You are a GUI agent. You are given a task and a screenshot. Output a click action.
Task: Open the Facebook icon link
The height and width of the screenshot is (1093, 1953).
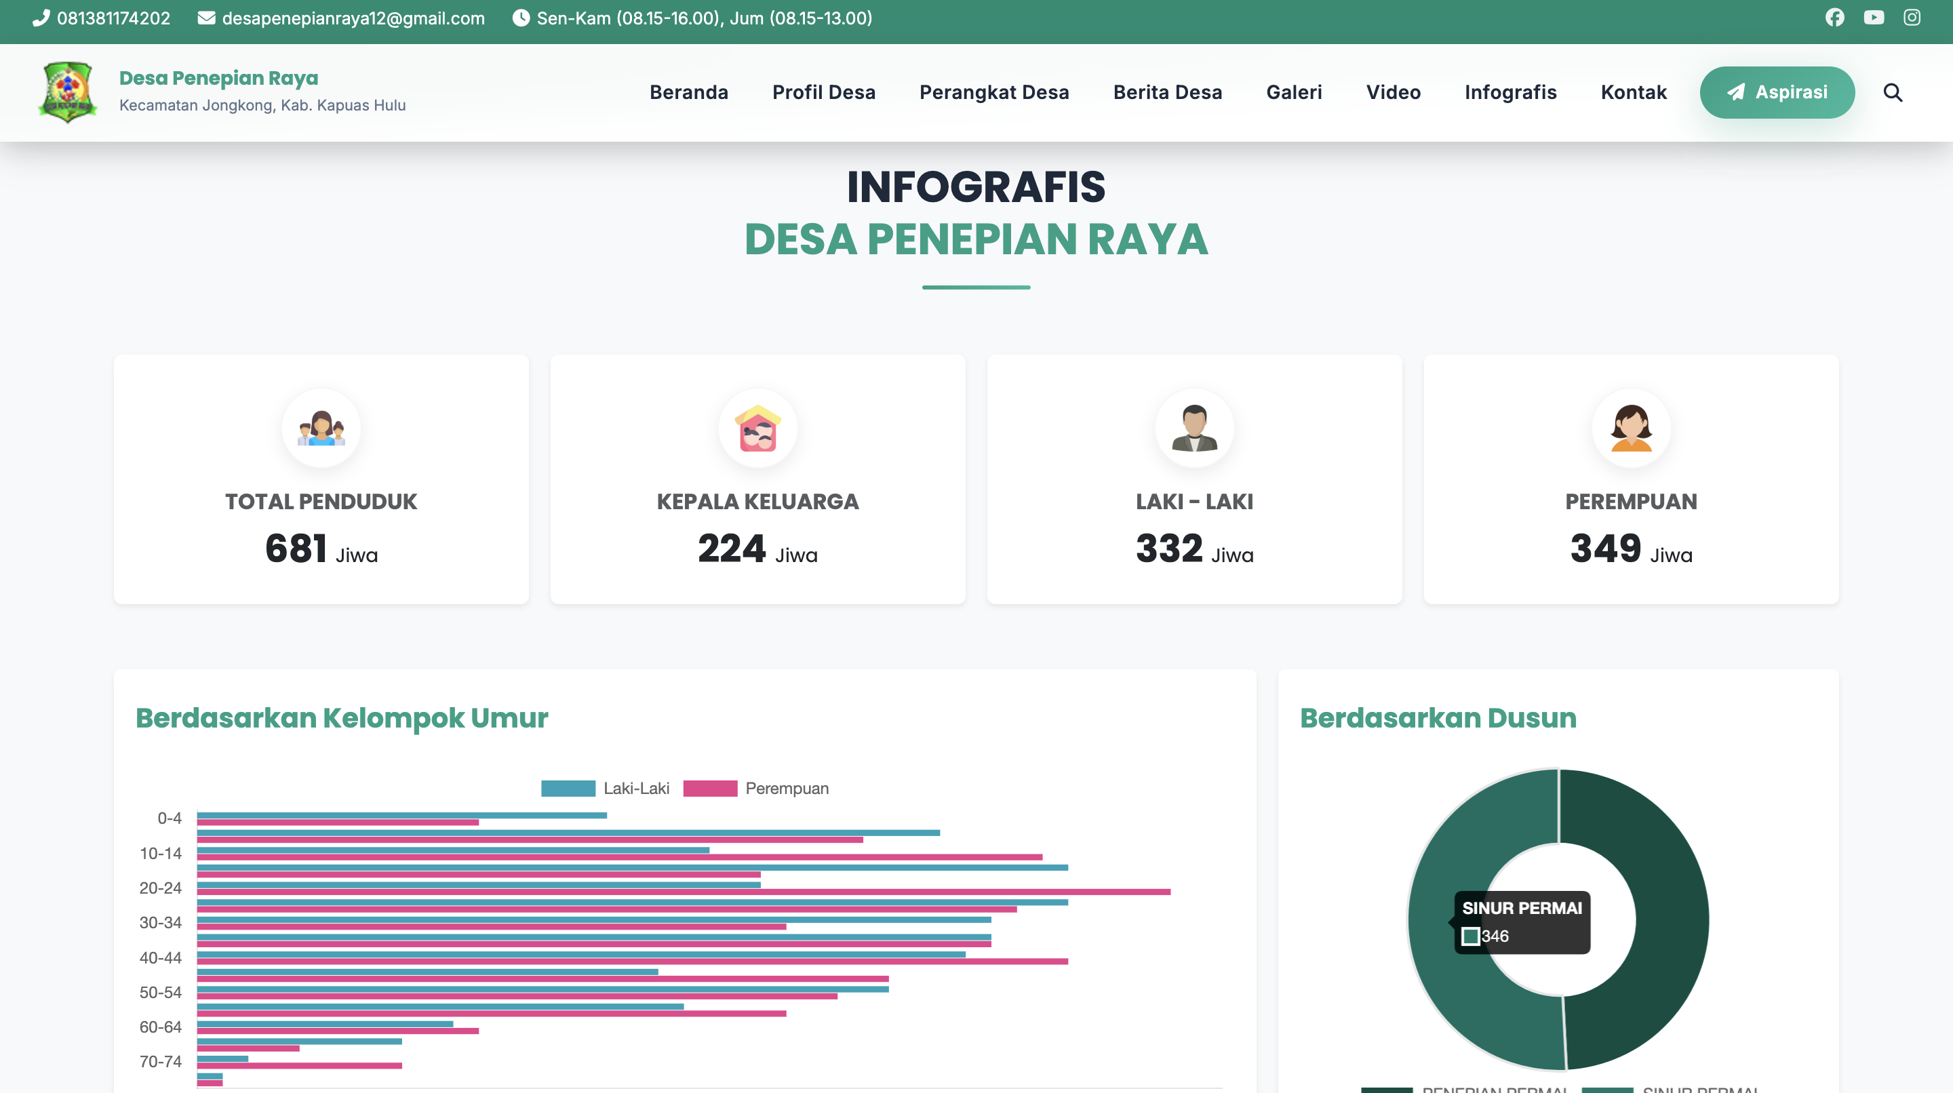[x=1835, y=18]
